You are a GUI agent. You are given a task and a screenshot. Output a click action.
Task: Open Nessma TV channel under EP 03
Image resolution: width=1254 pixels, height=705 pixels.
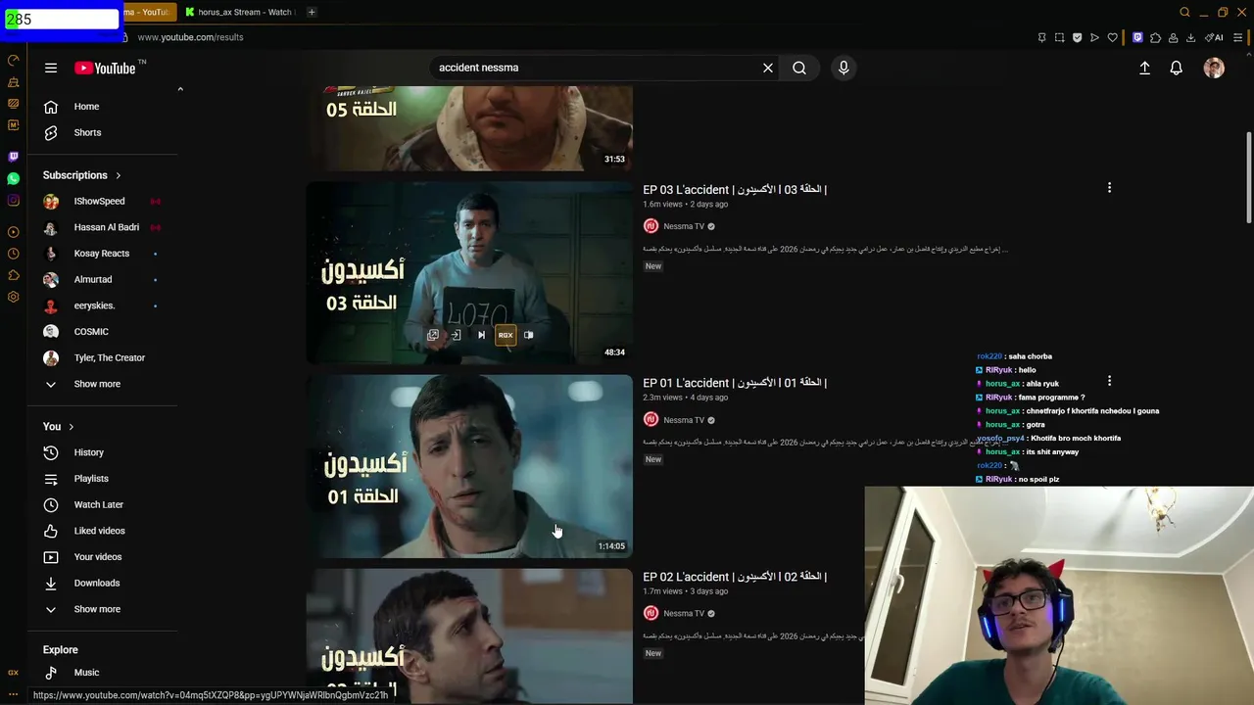[x=684, y=226]
